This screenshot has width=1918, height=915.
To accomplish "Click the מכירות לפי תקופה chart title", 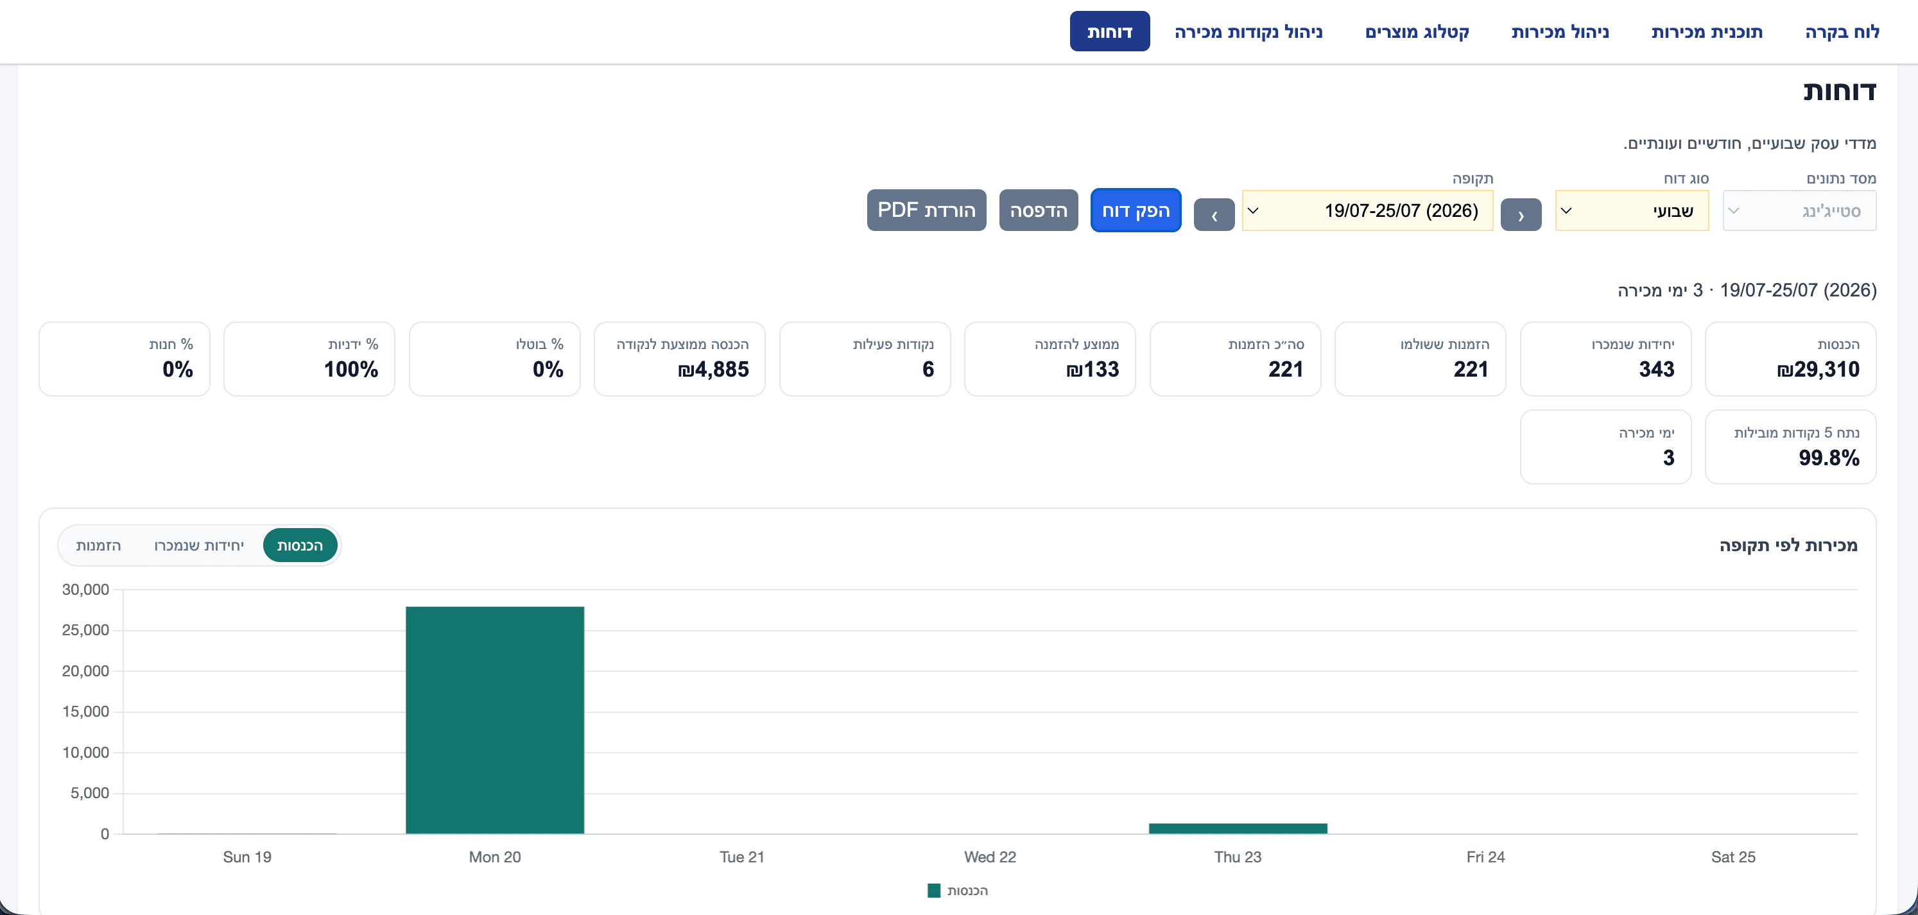I will pos(1788,545).
